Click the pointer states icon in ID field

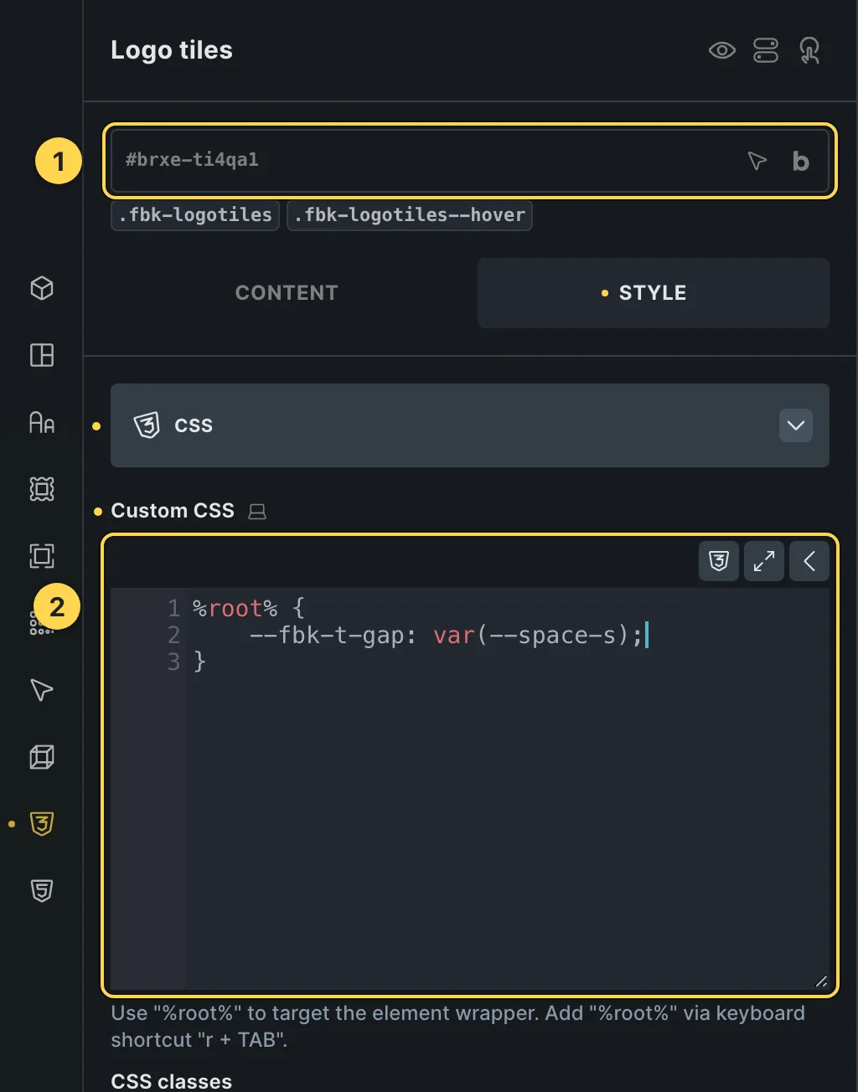pyautogui.click(x=757, y=161)
